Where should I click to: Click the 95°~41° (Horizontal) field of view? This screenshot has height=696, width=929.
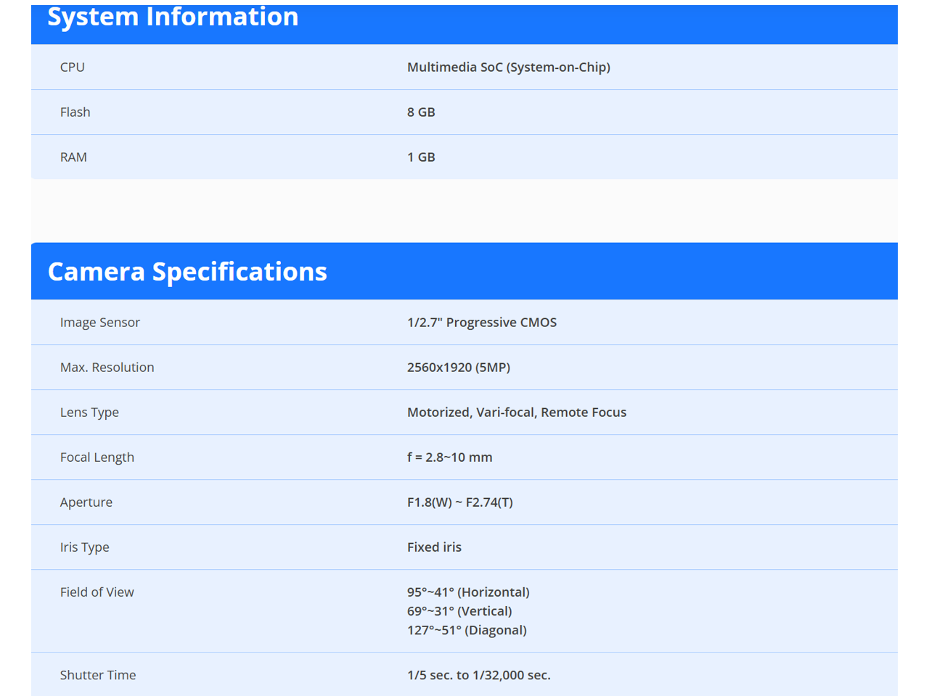coord(468,592)
